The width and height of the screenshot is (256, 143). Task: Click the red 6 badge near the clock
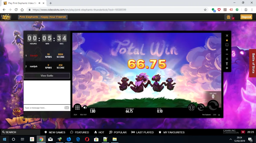[243, 132]
